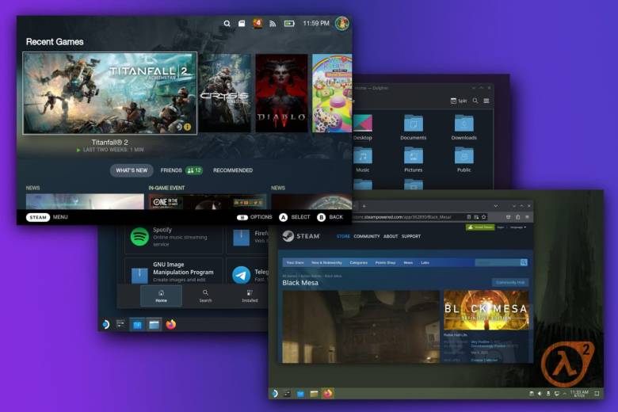Select the Telegram app icon
Viewport: 618px width, 412px height.
pos(241,275)
